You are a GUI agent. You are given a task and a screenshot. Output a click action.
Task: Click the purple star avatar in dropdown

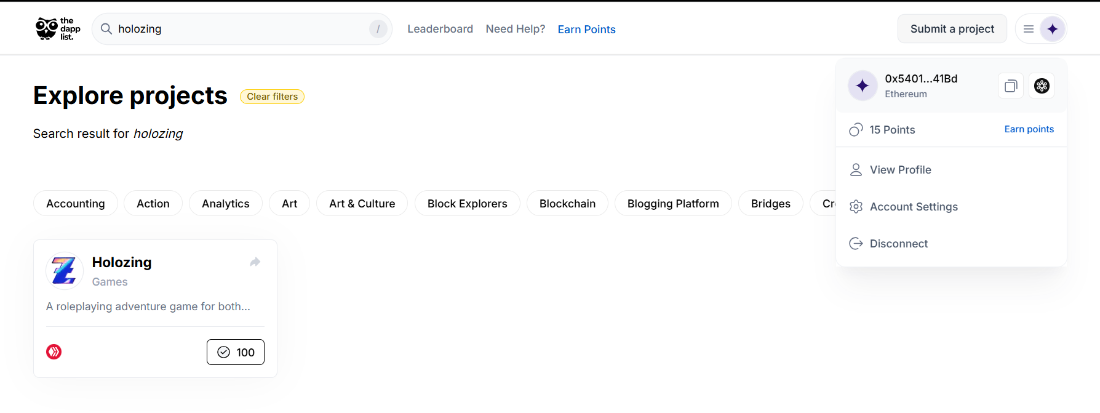point(863,86)
